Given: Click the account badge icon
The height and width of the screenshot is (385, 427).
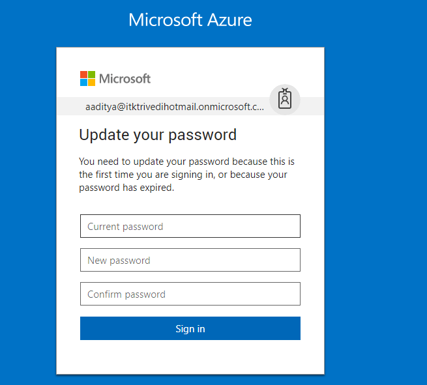Looking at the screenshot, I should coord(285,100).
